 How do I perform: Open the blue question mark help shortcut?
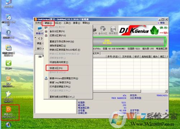(x=8, y=34)
